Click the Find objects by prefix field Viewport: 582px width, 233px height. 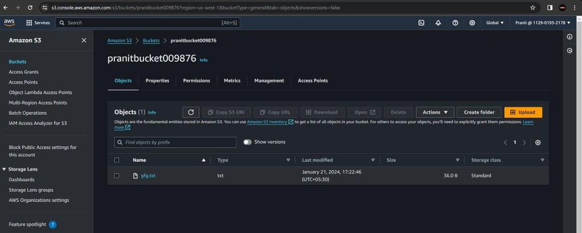coord(175,142)
